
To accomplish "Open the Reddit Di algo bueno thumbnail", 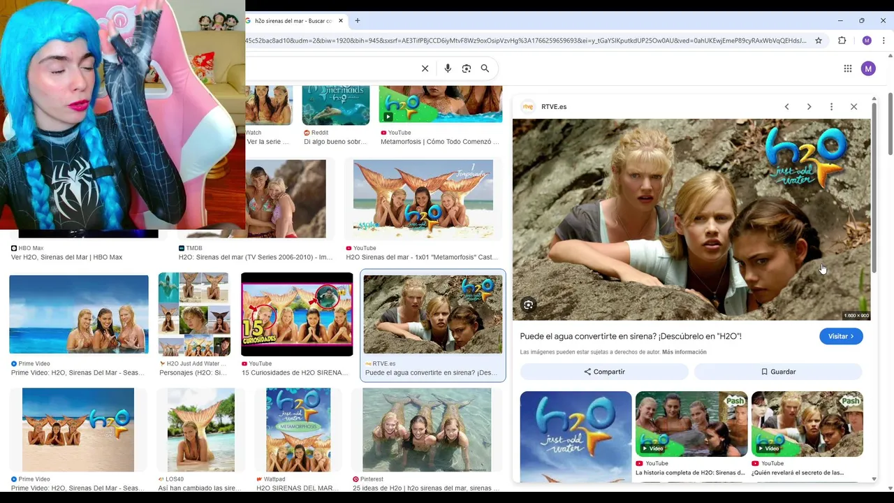I will pos(336,105).
